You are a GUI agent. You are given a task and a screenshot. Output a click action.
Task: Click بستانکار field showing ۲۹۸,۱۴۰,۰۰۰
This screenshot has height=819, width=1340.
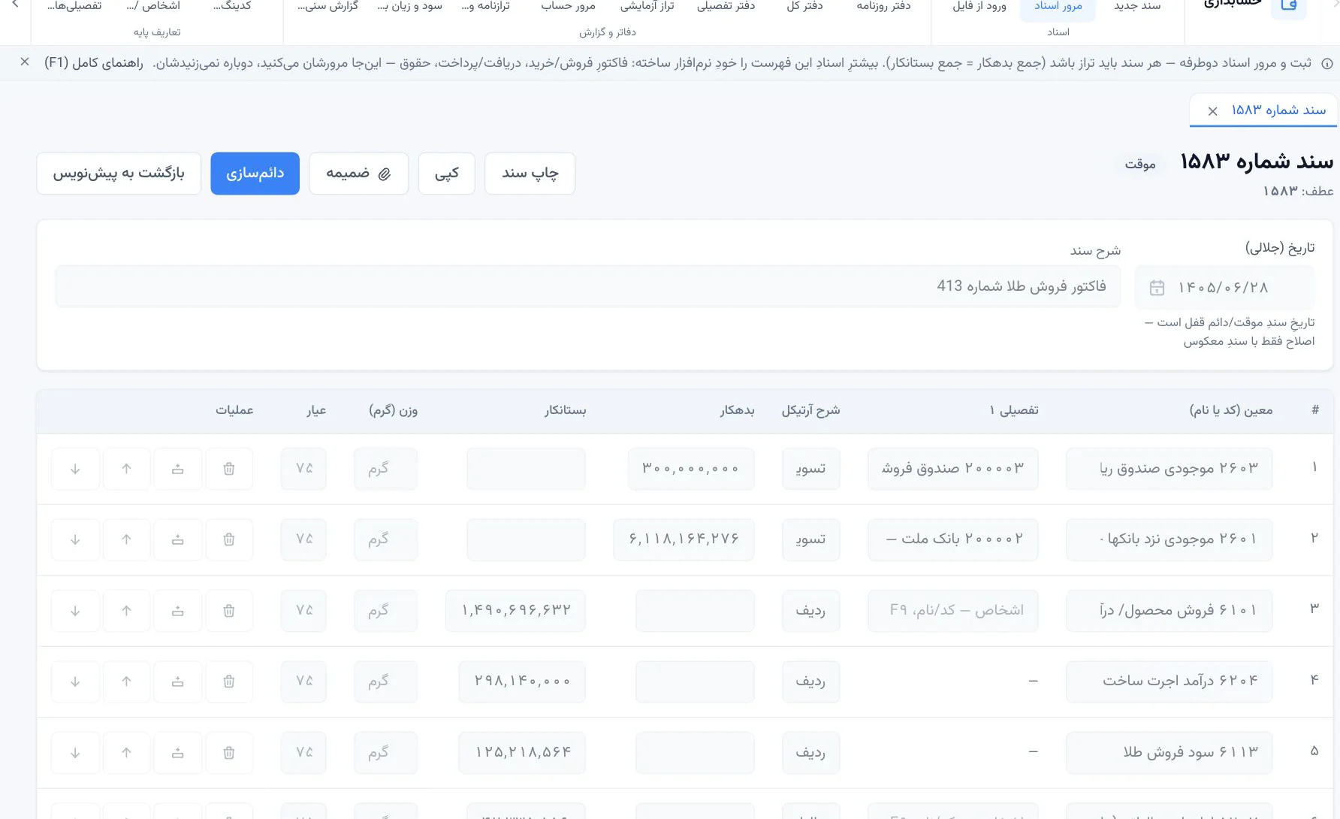[x=522, y=681]
